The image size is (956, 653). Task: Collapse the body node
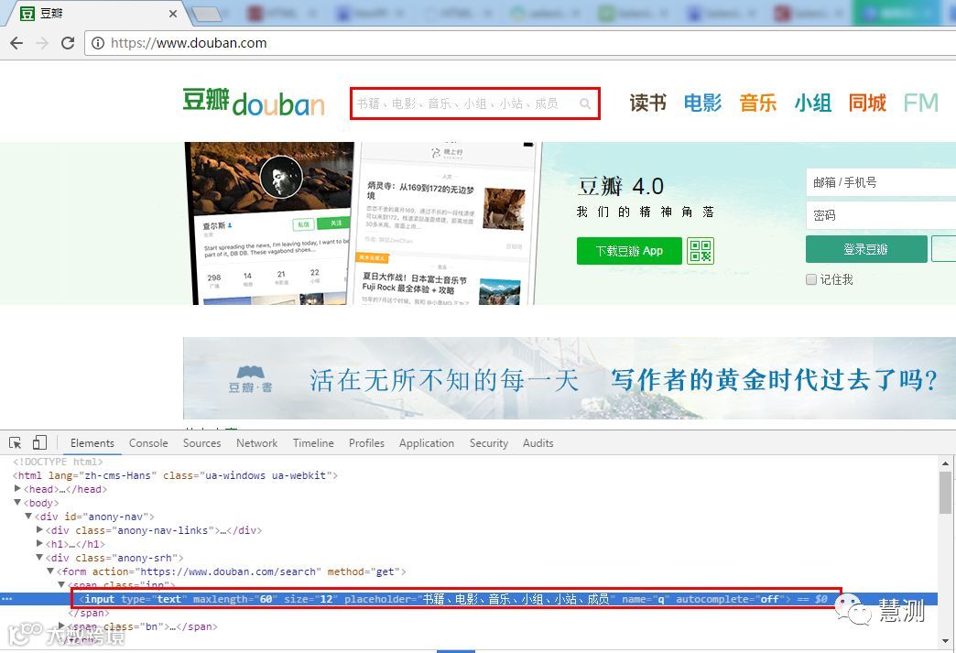(17, 503)
